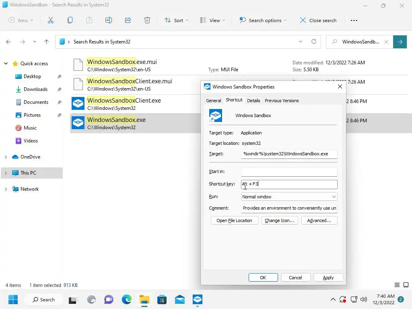Open the Sort dropdown
412x309 pixels.
(177, 20)
